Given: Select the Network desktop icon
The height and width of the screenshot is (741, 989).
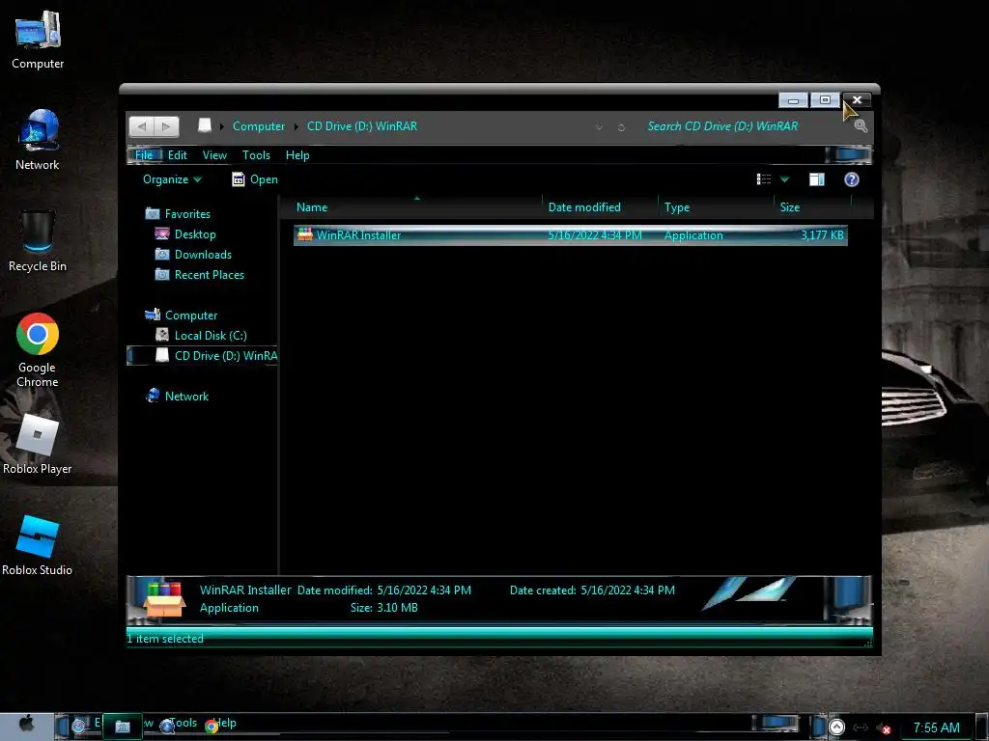Looking at the screenshot, I should 38,140.
